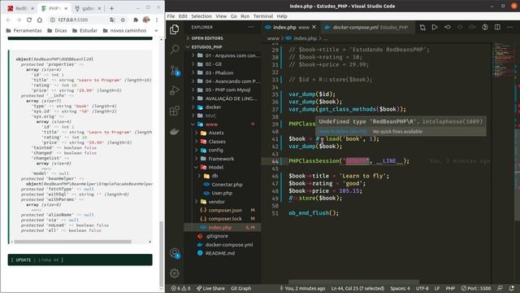The image size is (520, 293).
Task: Click Live Share in status bar
Action: 210,288
